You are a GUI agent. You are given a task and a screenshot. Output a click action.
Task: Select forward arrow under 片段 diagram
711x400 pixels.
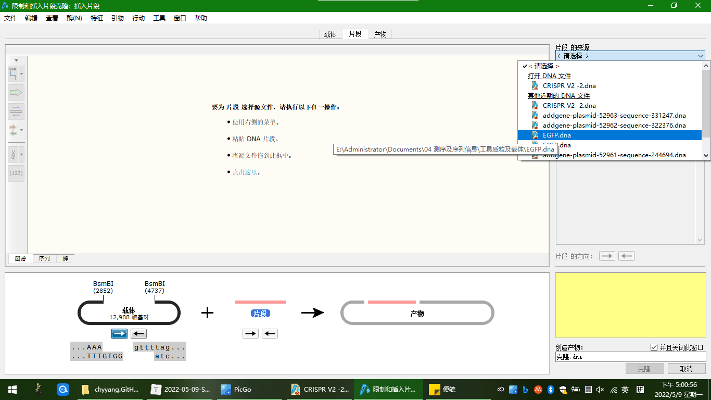point(251,333)
